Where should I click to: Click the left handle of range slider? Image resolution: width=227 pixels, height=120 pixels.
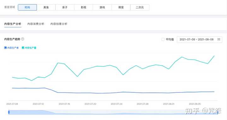pyautogui.click(x=9, y=112)
